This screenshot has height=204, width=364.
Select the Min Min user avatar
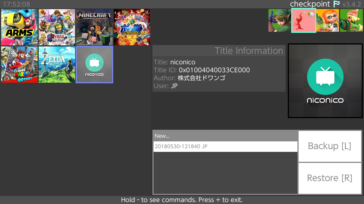point(351,20)
